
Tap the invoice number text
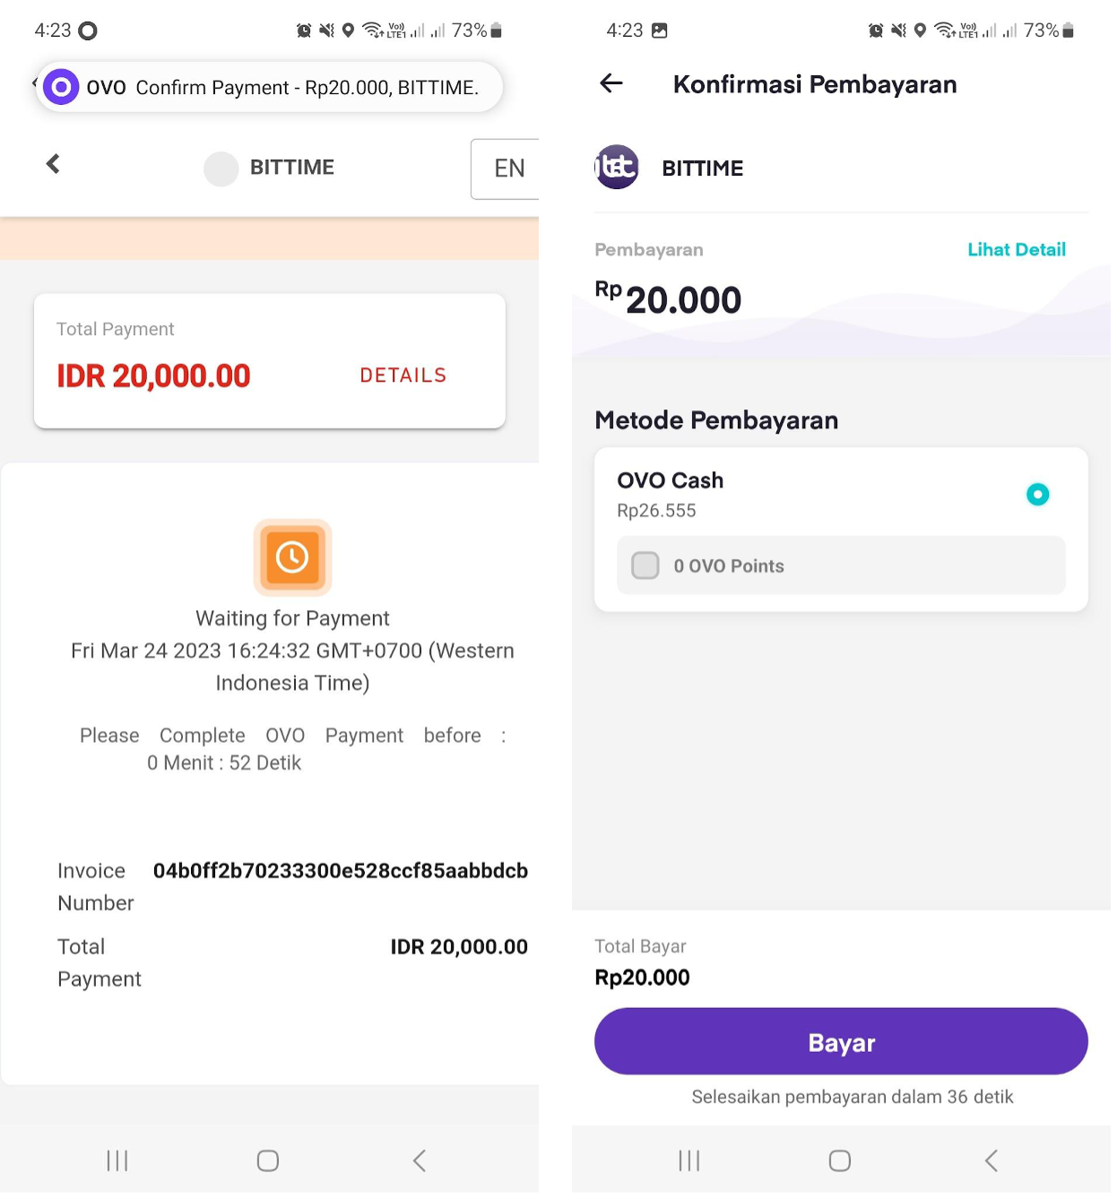tap(340, 871)
